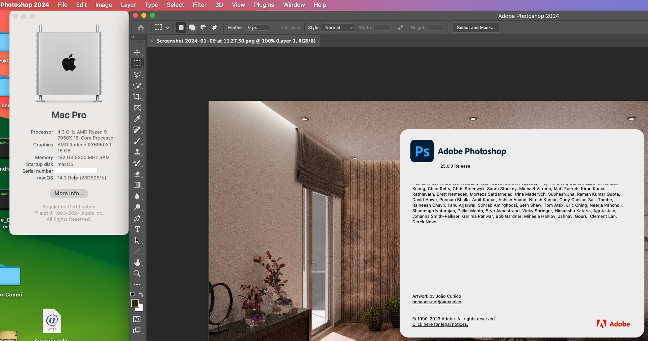Image resolution: width=648 pixels, height=341 pixels.
Task: Open the File menu
Action: tap(63, 5)
